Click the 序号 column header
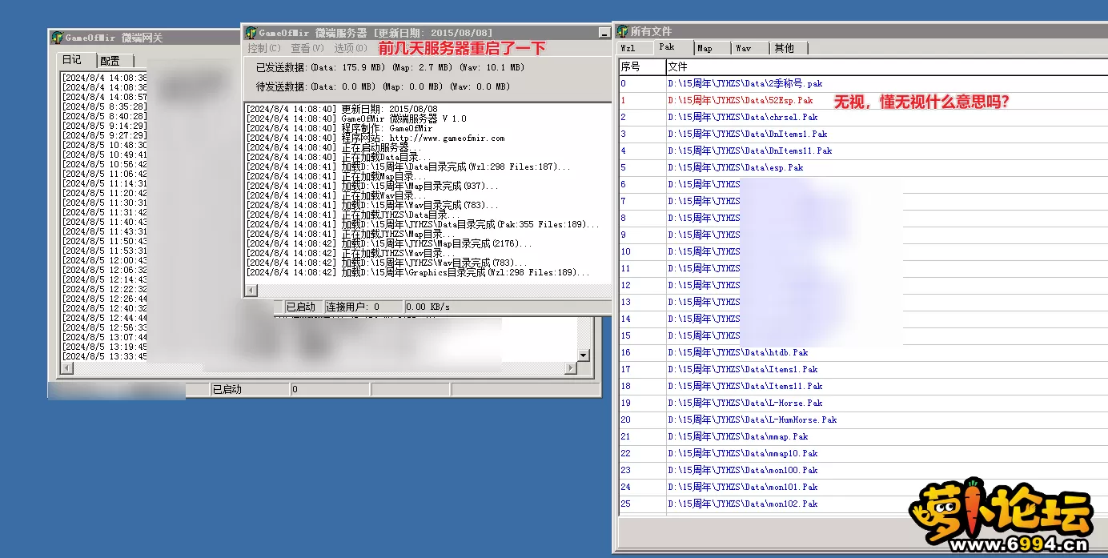Screen dimensions: 1108x558 coord(641,66)
